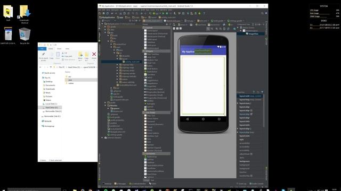
Task: Open the Recycle Bin desktop icon
Action: [25, 36]
